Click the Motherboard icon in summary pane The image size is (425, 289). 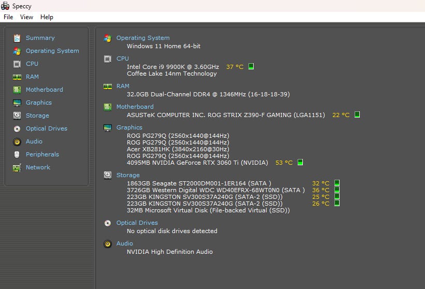tap(108, 107)
